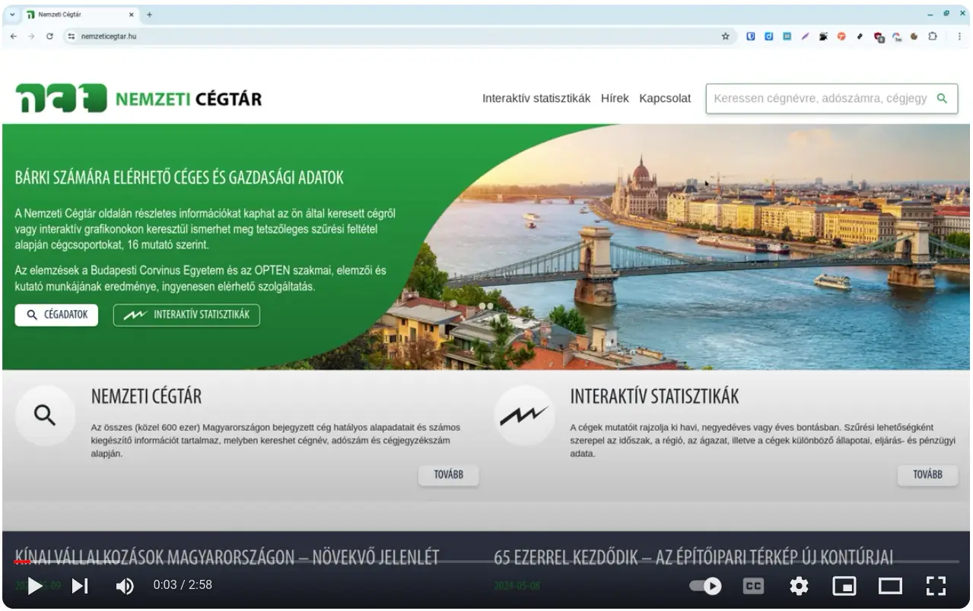Switch the video to theater mode
The height and width of the screenshot is (611, 973).
889,586
